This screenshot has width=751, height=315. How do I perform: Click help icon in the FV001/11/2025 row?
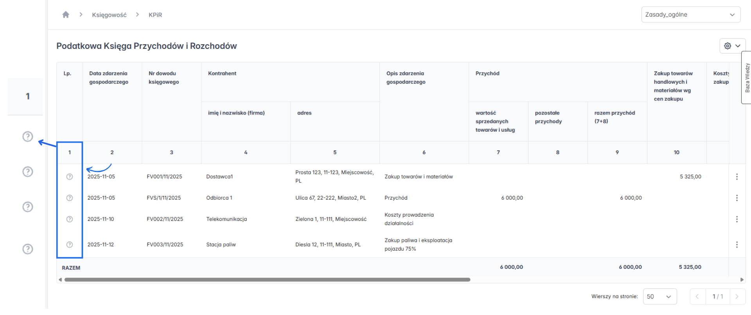(70, 177)
